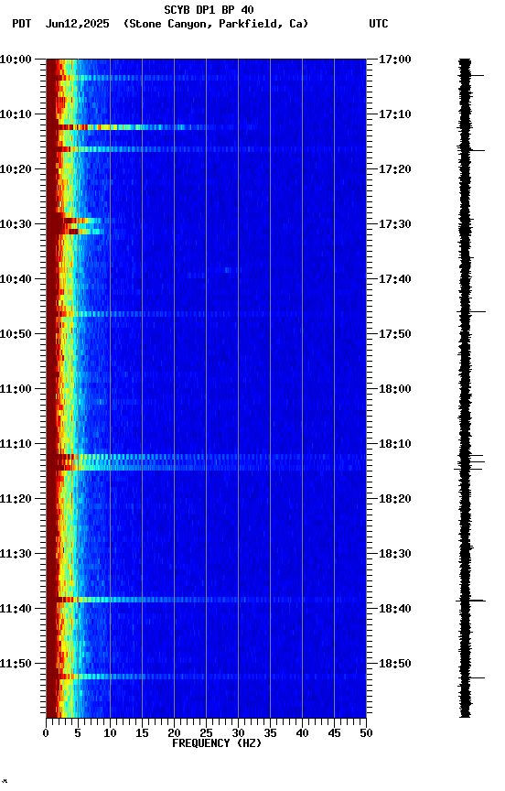
Task: Click the '11:40' PDT time label
Action: 16,610
